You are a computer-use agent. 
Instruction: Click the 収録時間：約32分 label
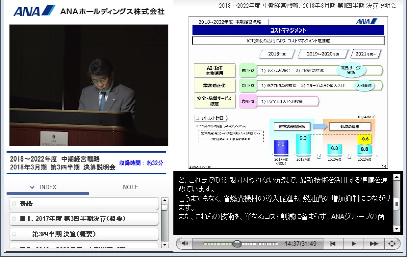(x=141, y=163)
